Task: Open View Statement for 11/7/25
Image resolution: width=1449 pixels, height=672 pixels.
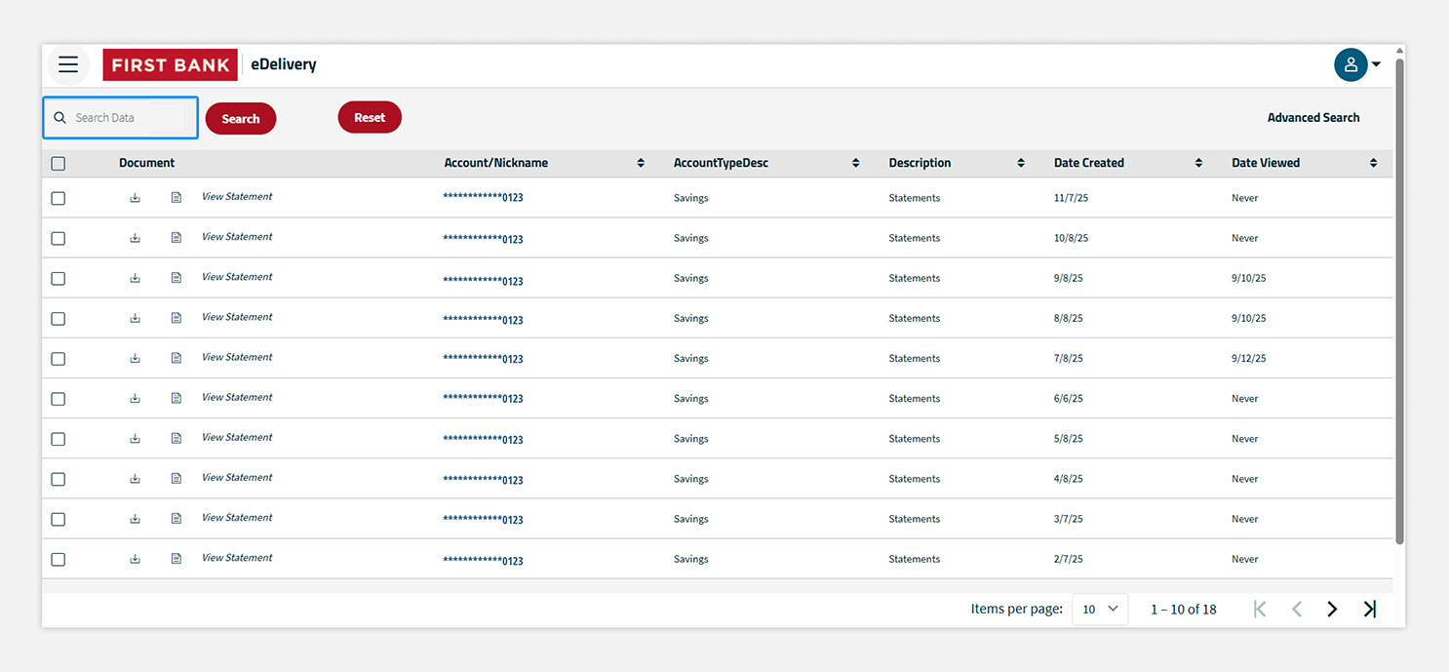Action: pyautogui.click(x=237, y=197)
